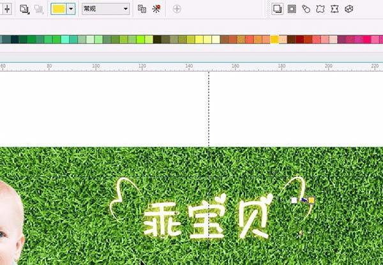Image resolution: width=383 pixels, height=265 pixels.
Task: Click the ruler mark 180
Action: pyautogui.click(x=282, y=66)
